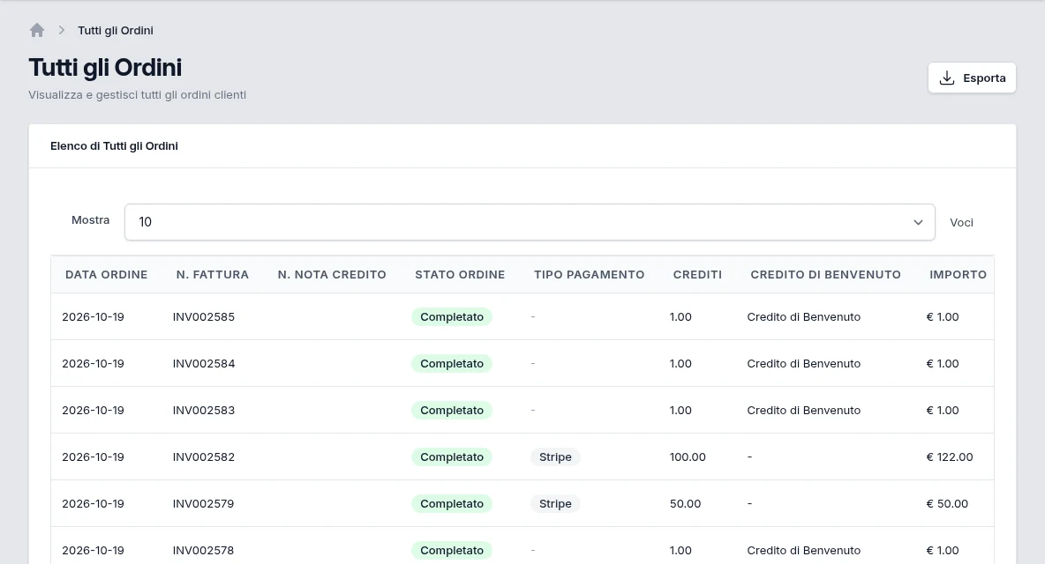Select invoice number INV002578

[x=204, y=550]
